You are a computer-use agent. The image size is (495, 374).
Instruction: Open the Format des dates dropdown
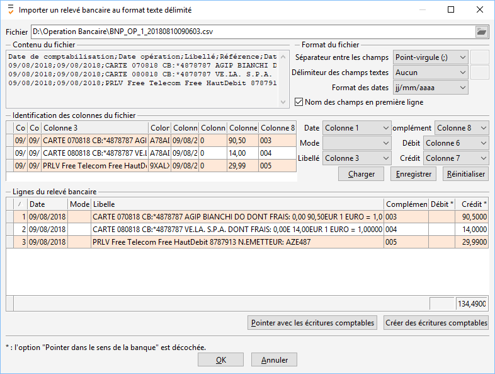coord(431,88)
